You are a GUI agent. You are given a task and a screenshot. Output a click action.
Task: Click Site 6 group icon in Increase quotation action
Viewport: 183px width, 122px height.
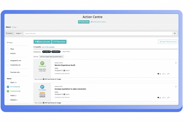click(64, 94)
